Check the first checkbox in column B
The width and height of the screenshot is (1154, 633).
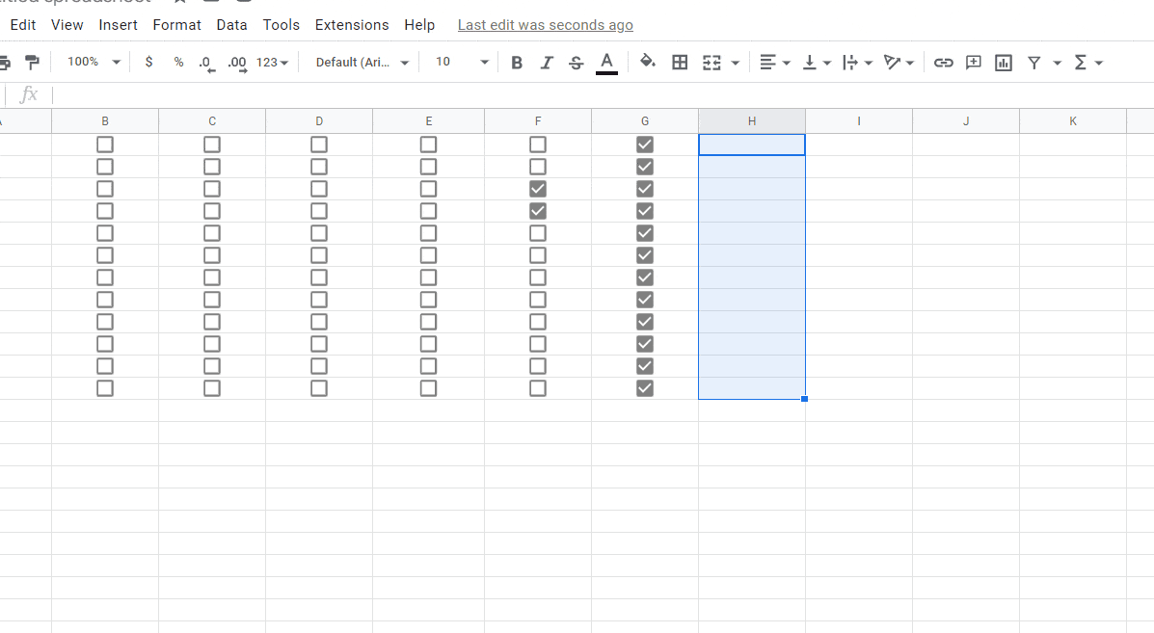[105, 144]
